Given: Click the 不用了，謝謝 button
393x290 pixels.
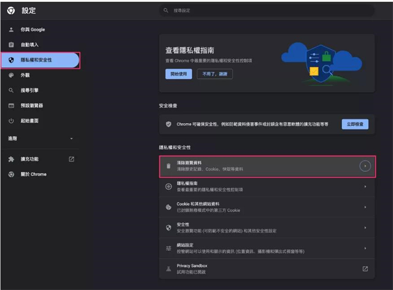Looking at the screenshot, I should tap(215, 74).
